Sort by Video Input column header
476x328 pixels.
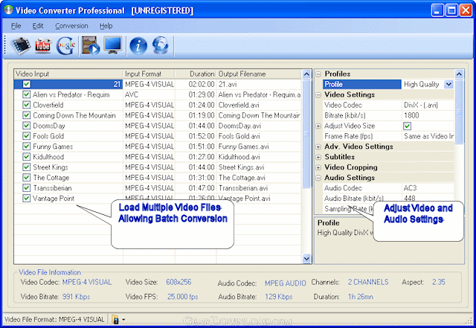(68, 74)
